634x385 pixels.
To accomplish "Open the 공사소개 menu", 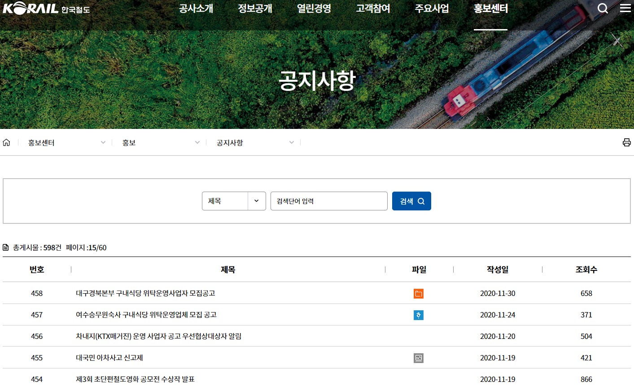I will pyautogui.click(x=196, y=9).
